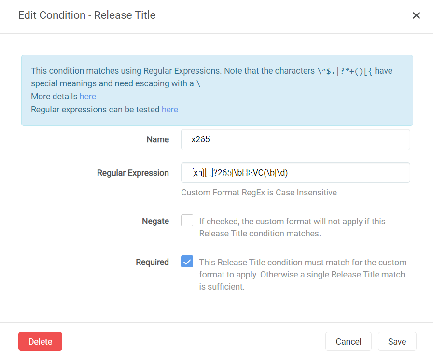The image size is (433, 360).
Task: Close the Edit Condition dialog with the X
Action: (x=416, y=15)
